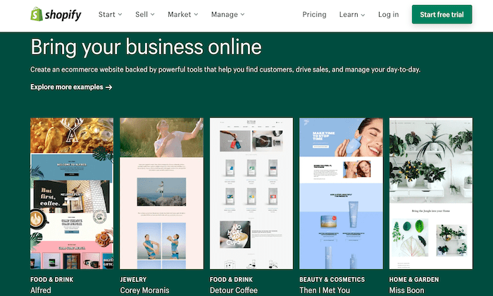The height and width of the screenshot is (296, 493).
Task: Click the Start free trial button
Action: point(442,15)
